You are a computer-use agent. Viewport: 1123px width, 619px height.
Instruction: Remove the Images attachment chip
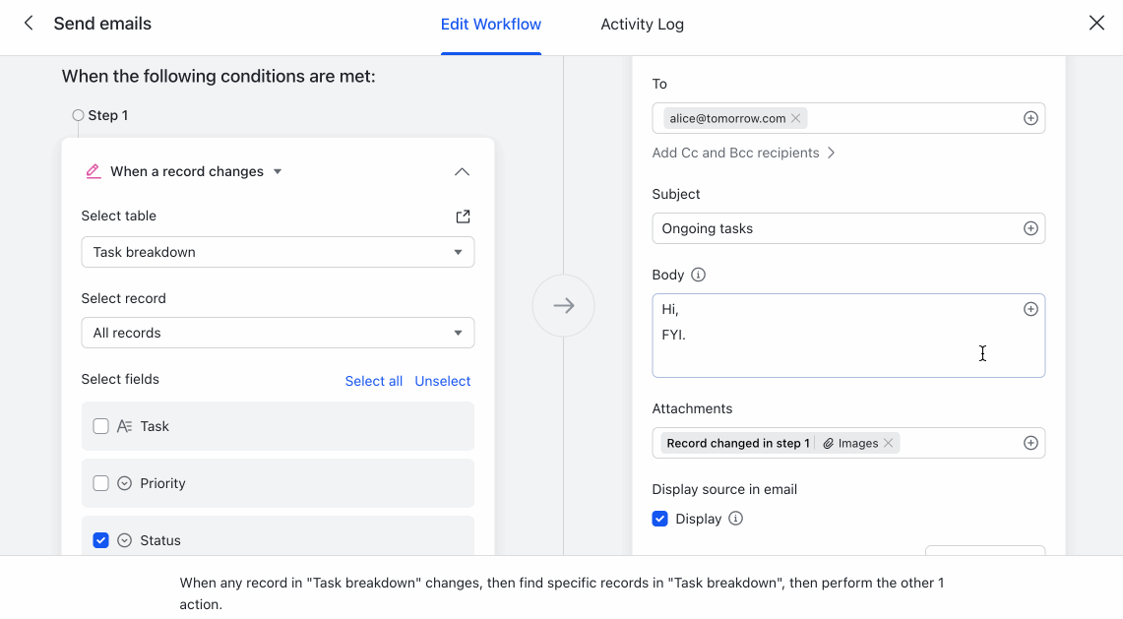888,443
